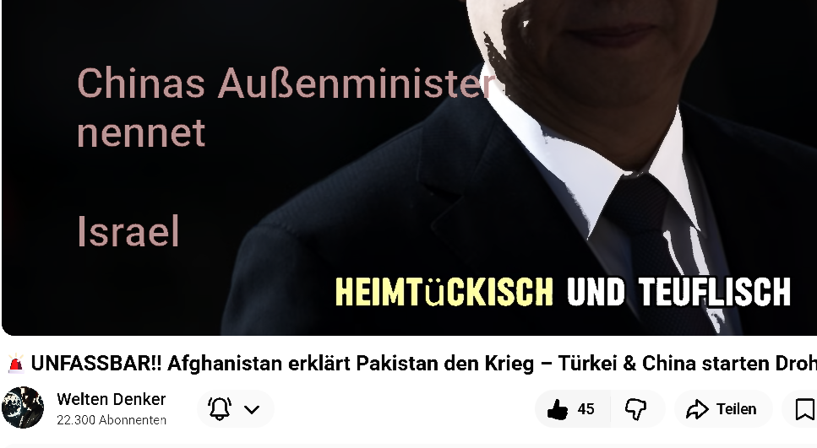Screen dimensions: 817x448
Task: Dislike the video with thumbs-down icon
Action: pos(635,409)
